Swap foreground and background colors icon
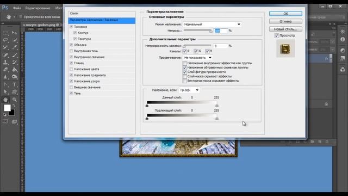The width and height of the screenshot is (348, 196). coord(14,106)
